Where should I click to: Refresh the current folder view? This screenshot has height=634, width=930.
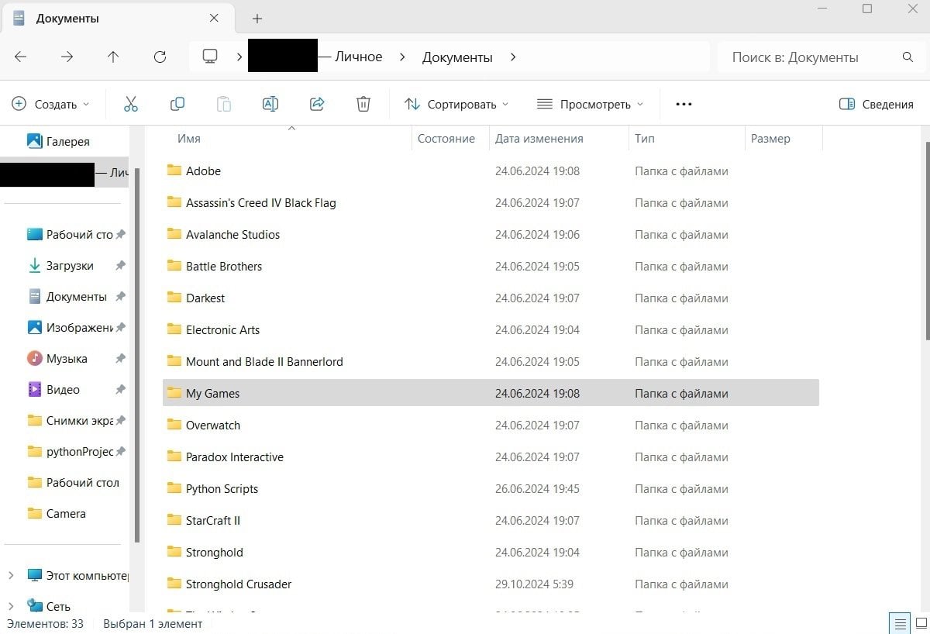click(160, 57)
